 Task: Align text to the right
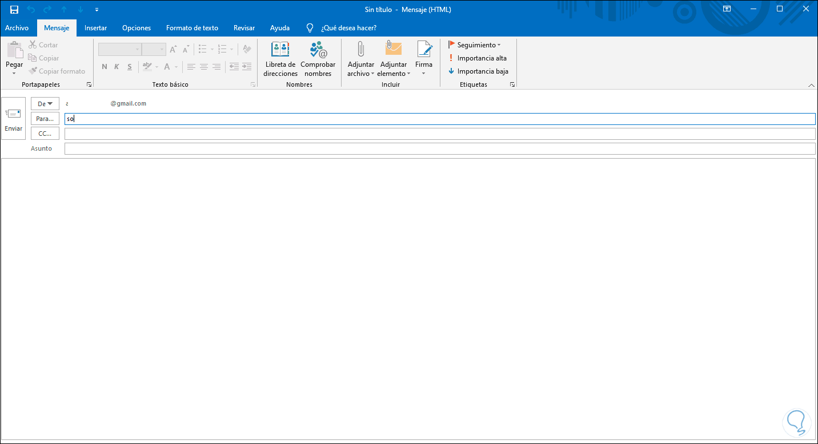pos(216,67)
